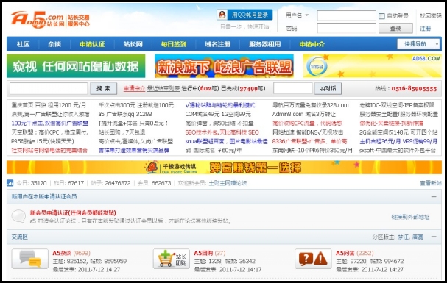Click the speech bubble icon beside 新会员申请认证

tap(18, 216)
